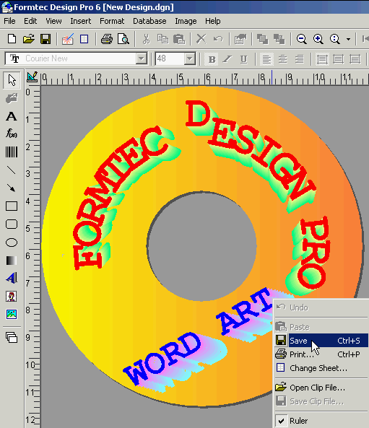Open the font size 48 dropdown
The height and width of the screenshot is (428, 369).
(x=189, y=58)
